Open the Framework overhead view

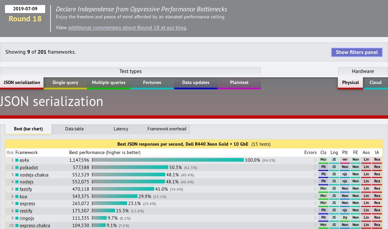coord(167,129)
